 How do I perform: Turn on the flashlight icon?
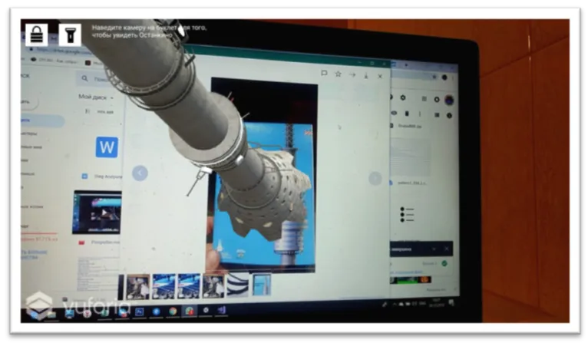click(70, 35)
